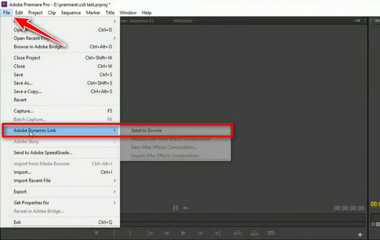Image resolution: width=380 pixels, height=240 pixels.
Task: Click the Play button in Source monitor
Action: pyautogui.click(x=184, y=233)
